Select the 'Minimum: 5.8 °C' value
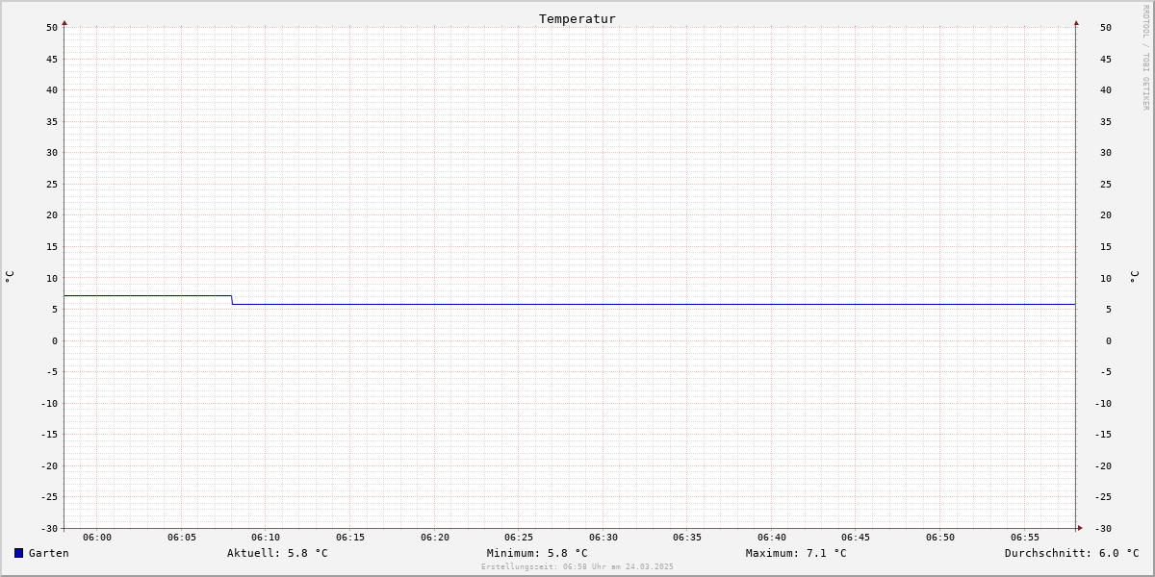Viewport: 1155px width, 577px height. point(537,553)
